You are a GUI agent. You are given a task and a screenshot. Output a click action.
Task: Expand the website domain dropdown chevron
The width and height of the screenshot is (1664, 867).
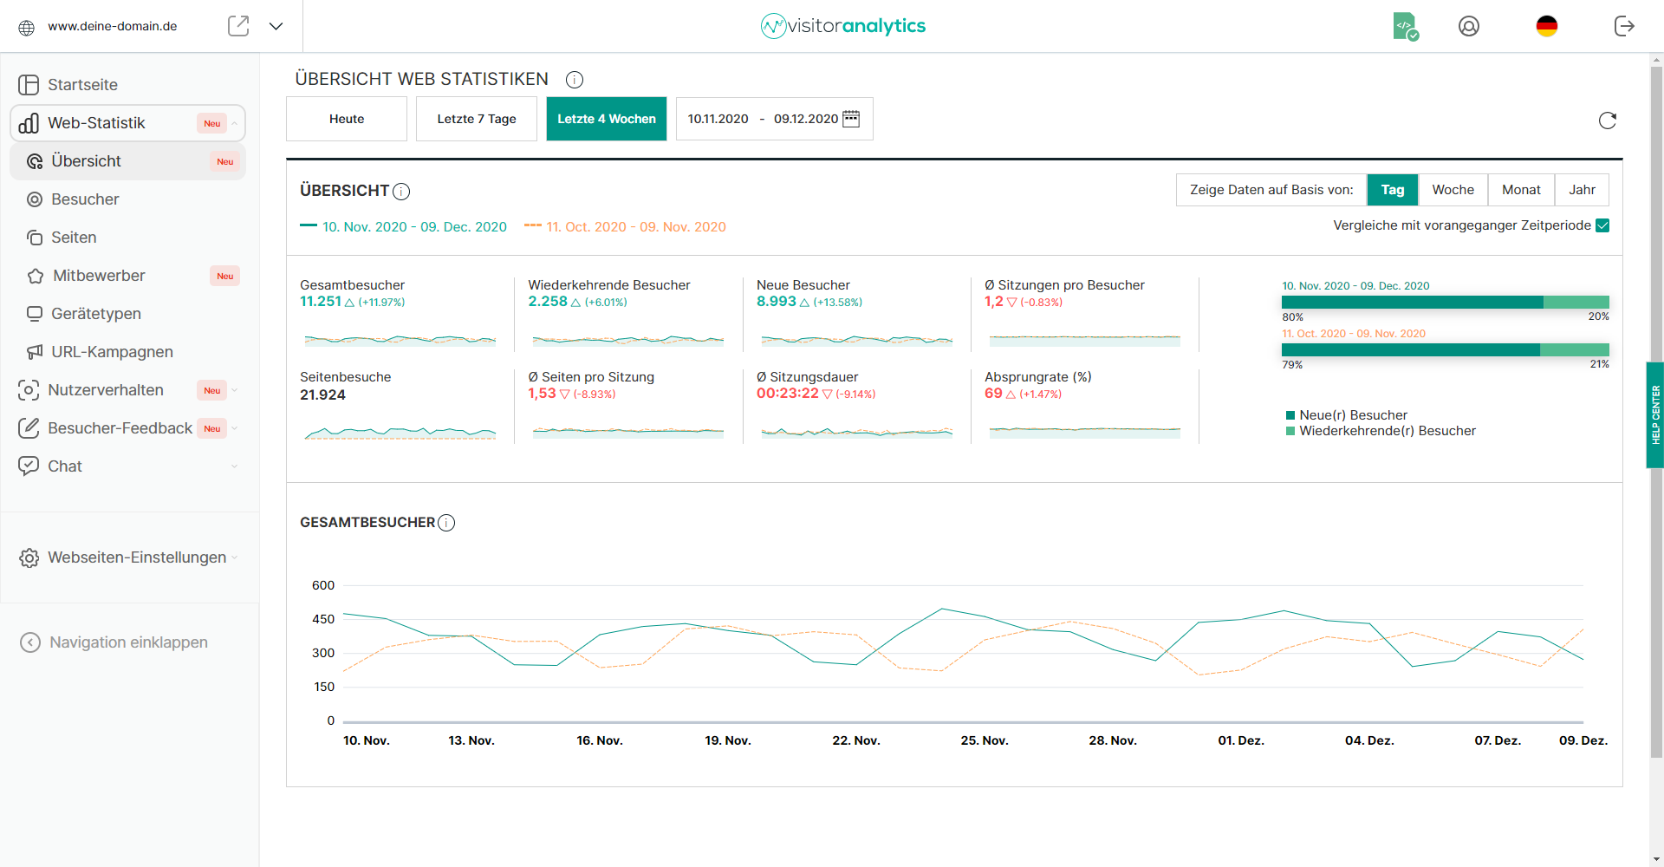(276, 26)
